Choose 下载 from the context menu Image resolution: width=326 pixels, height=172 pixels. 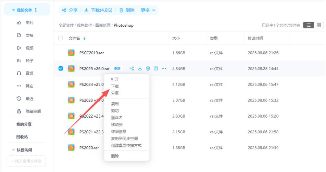point(115,86)
